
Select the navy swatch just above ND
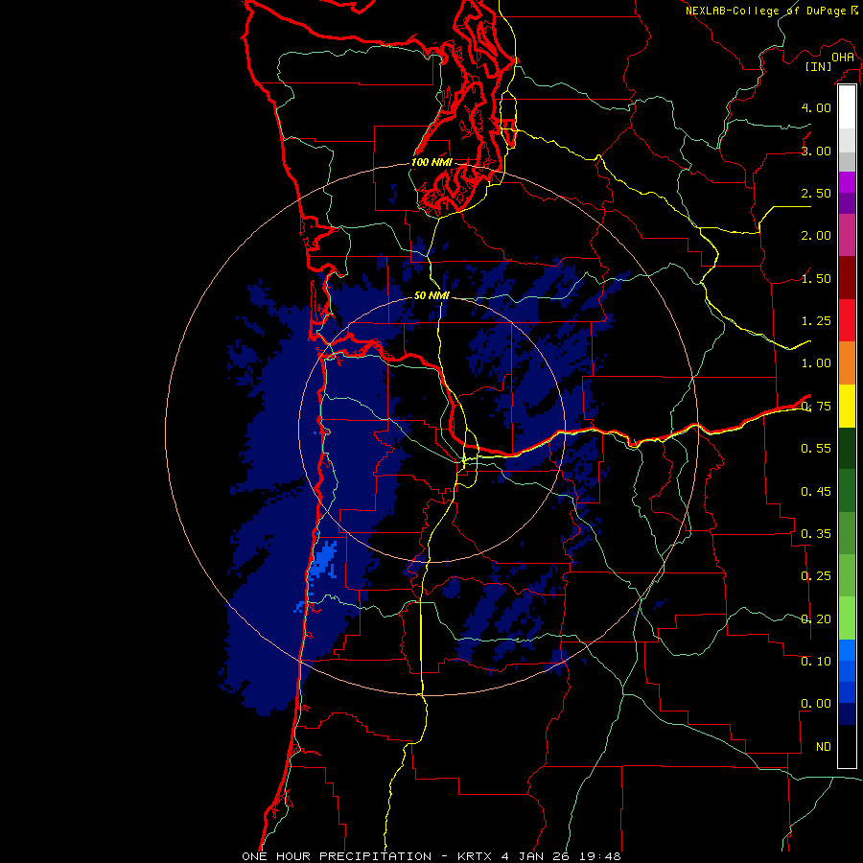847,714
